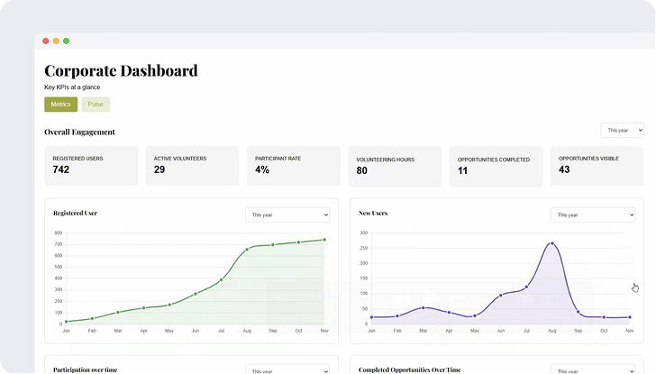Viewport: 656px width, 374px height.
Task: Click the Aug peak point on New Users chart
Action: coord(551,243)
